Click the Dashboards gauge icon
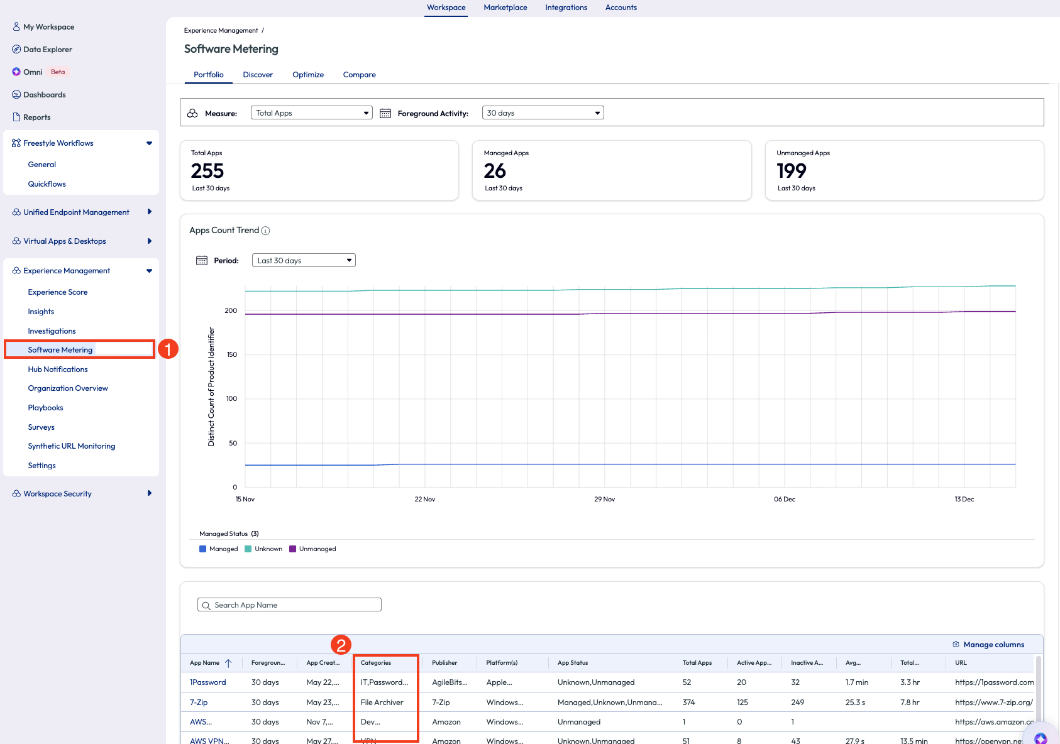Viewport: 1060px width, 744px height. click(16, 95)
